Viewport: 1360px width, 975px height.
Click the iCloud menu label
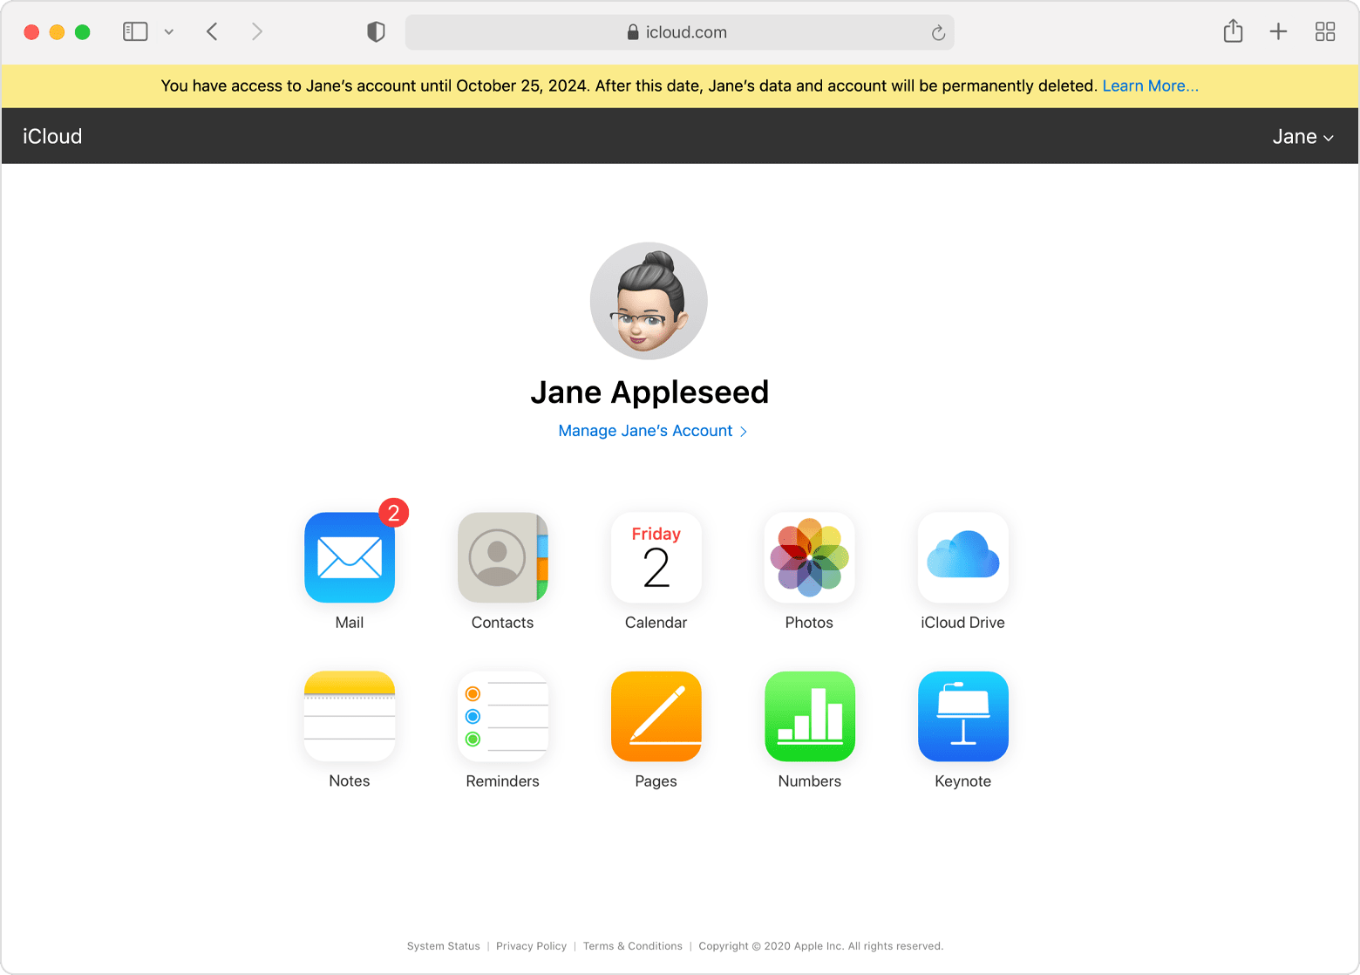coord(51,136)
